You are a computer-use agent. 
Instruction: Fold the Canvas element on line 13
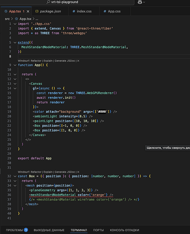[15, 84]
